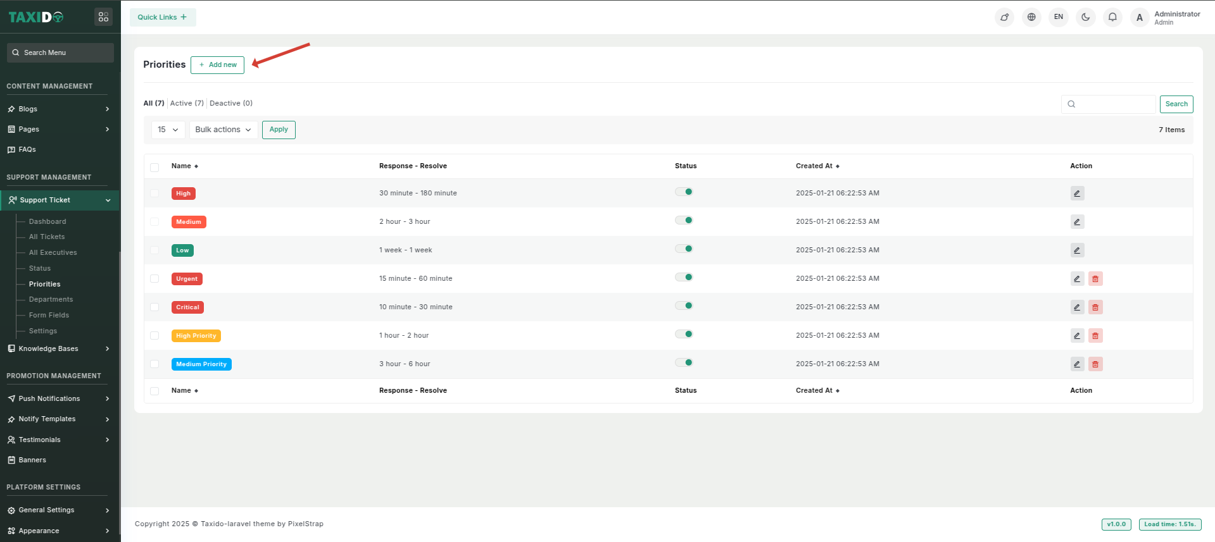1215x542 pixels.
Task: Click the Apply button
Action: click(279, 130)
